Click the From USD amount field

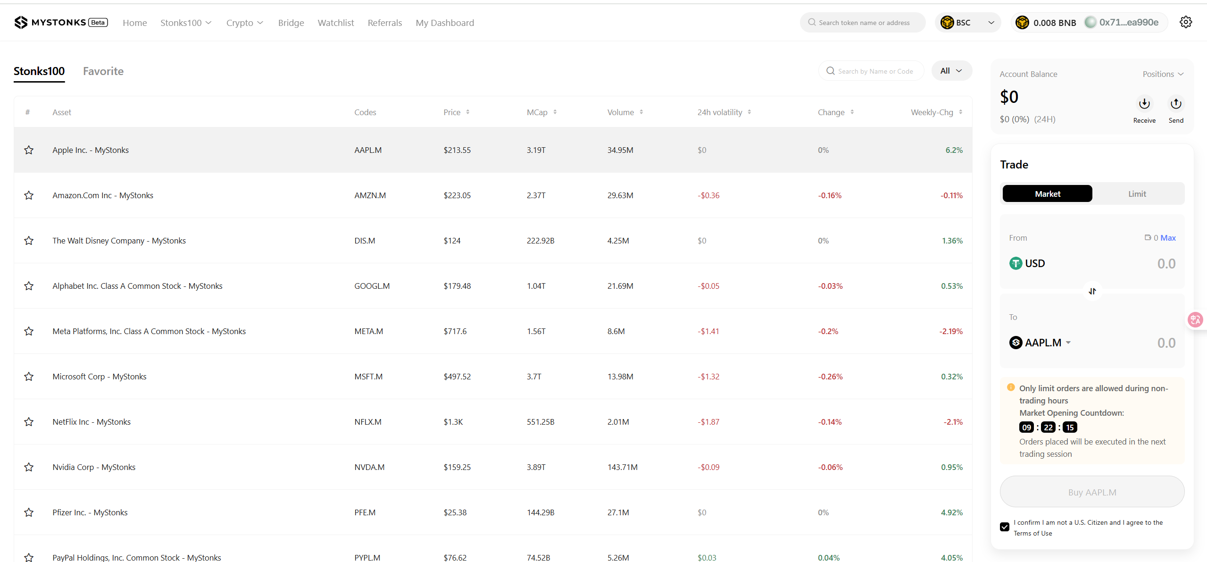(1166, 264)
